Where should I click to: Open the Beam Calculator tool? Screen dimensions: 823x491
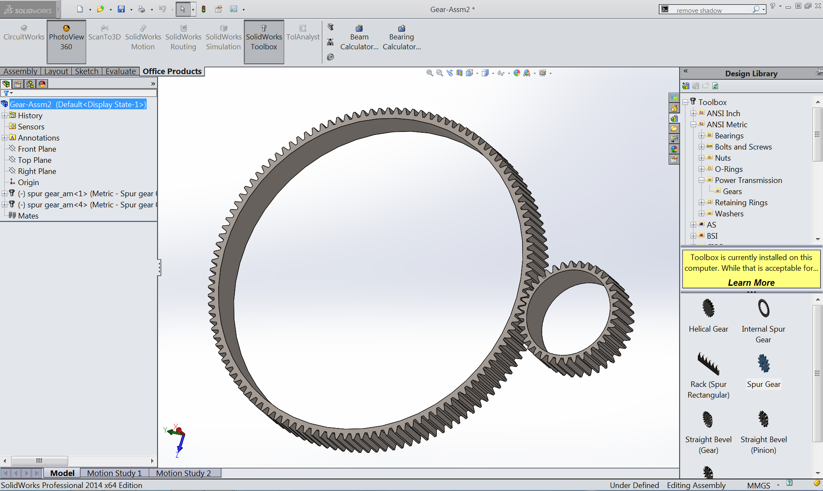[359, 36]
